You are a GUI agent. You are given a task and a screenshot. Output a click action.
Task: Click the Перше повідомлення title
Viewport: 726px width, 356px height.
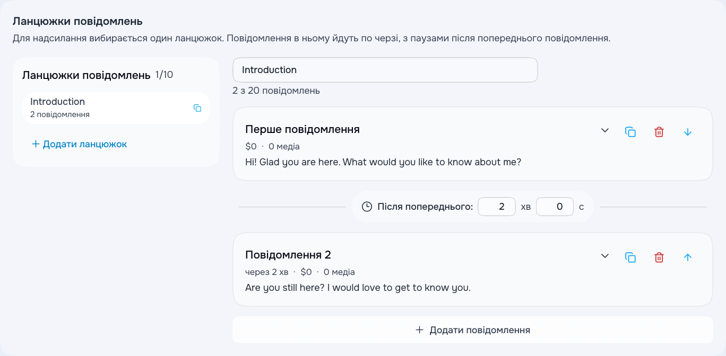pos(302,129)
